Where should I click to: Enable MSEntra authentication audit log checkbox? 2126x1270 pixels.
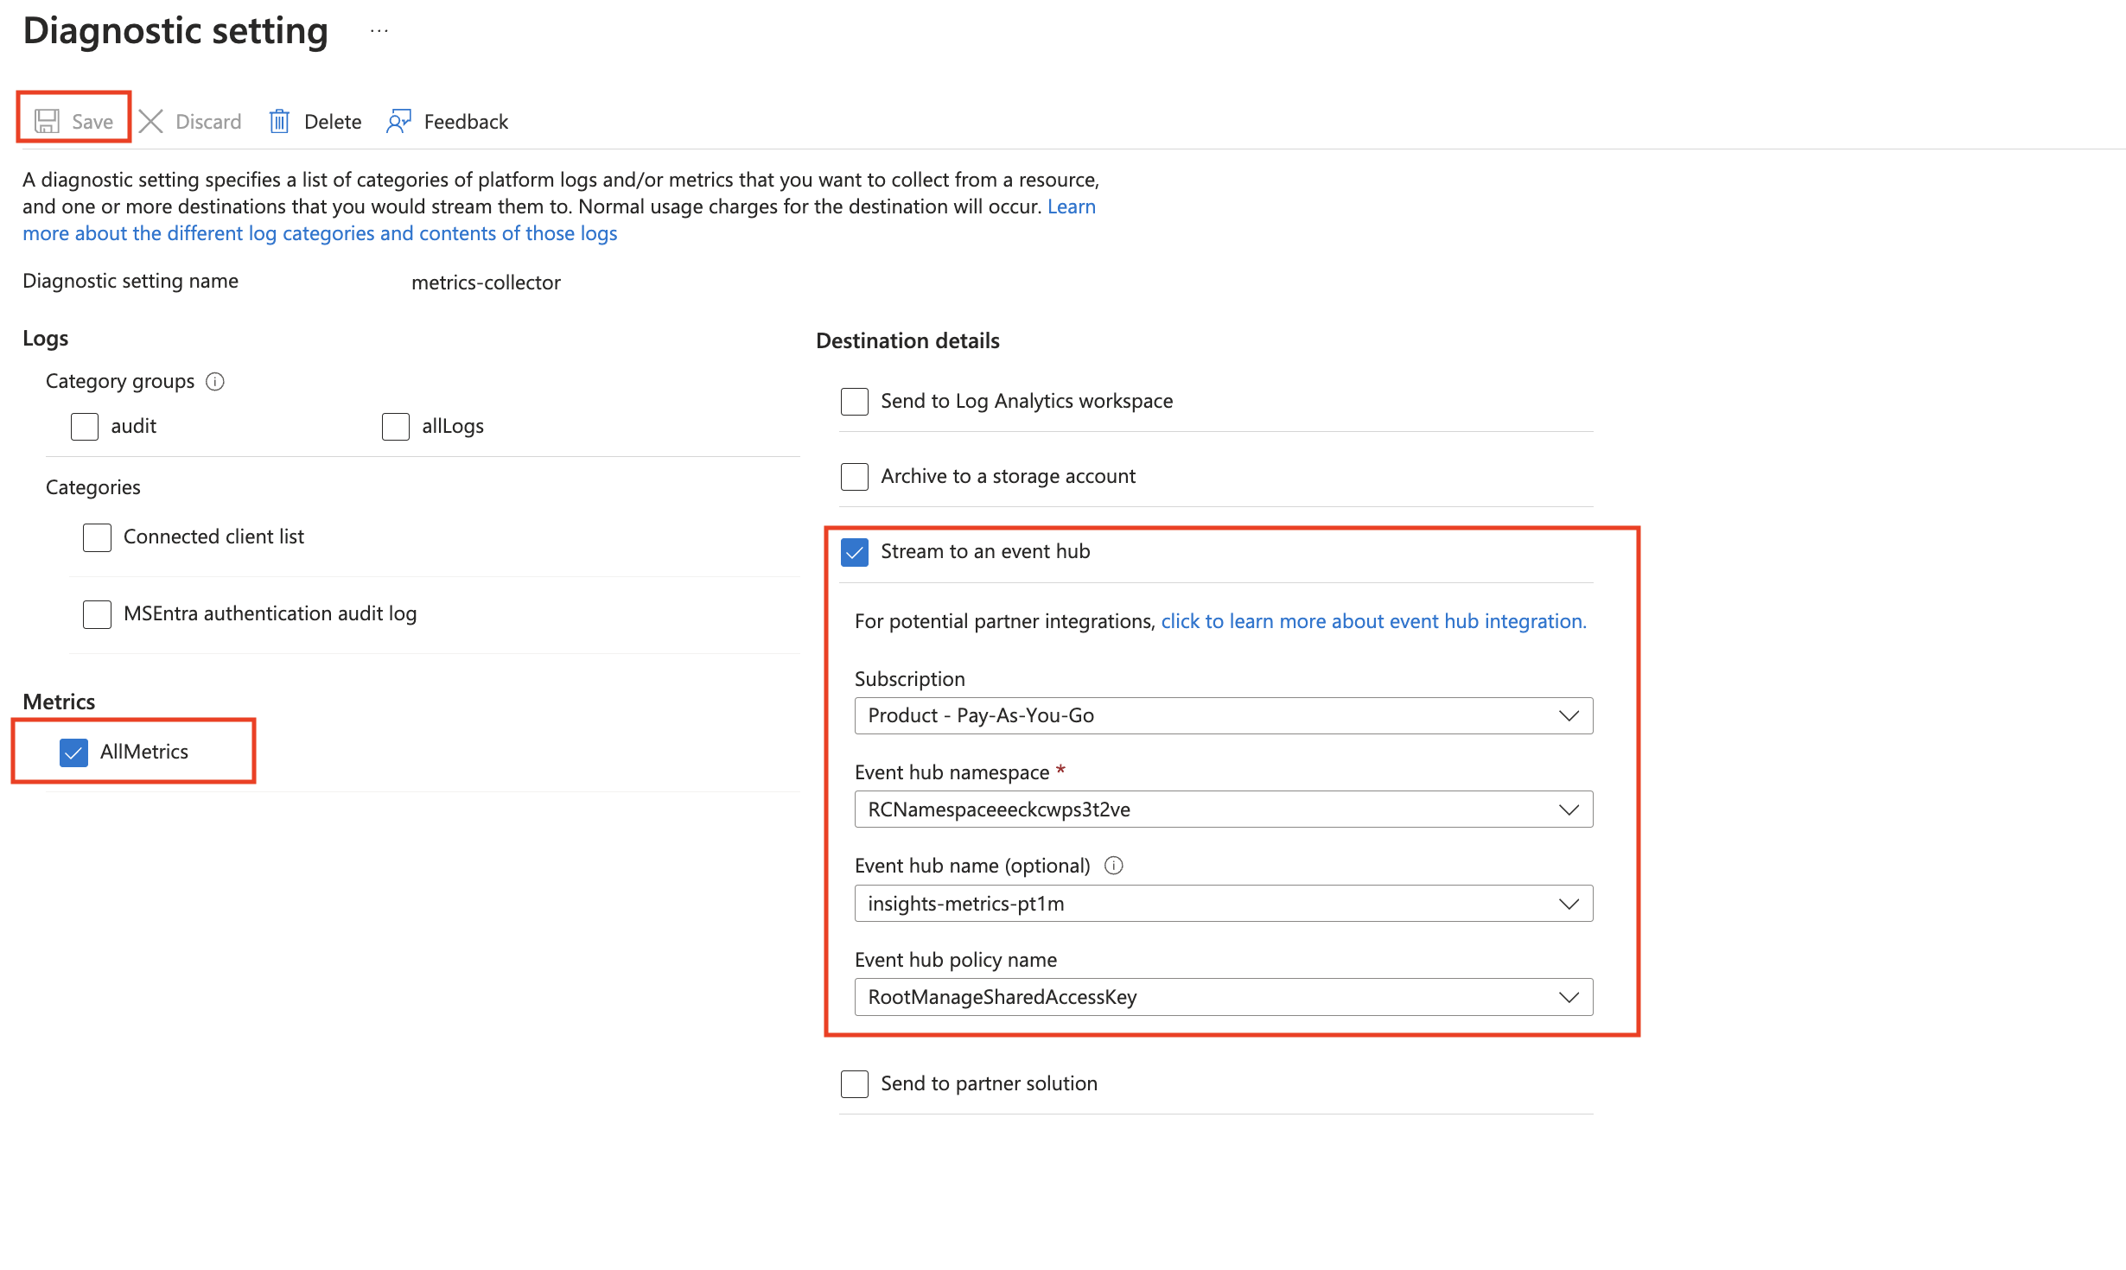97,613
